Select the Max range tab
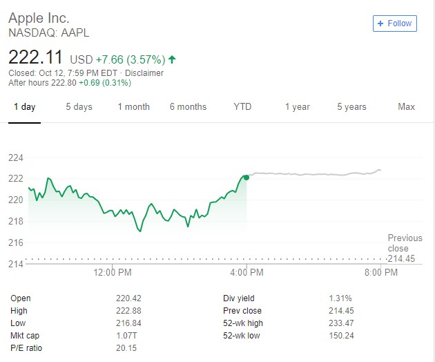 pyautogui.click(x=406, y=107)
